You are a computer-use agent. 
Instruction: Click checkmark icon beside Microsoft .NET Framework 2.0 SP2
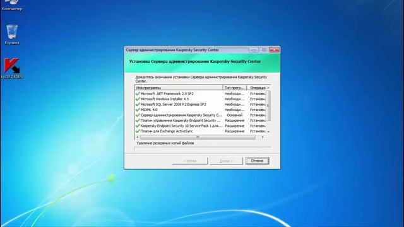[x=138, y=94]
